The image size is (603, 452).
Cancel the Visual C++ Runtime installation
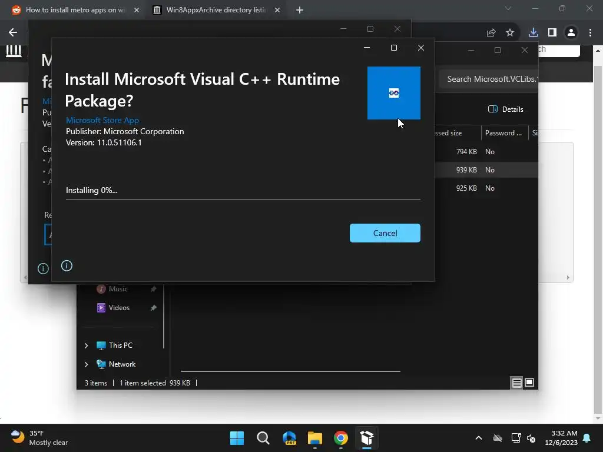[385, 233]
